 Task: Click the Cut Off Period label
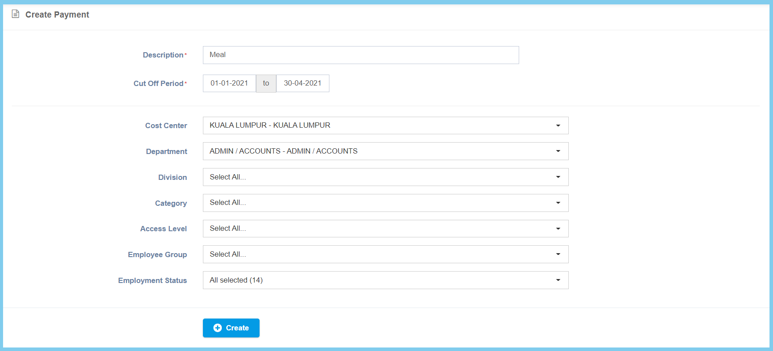coord(159,83)
